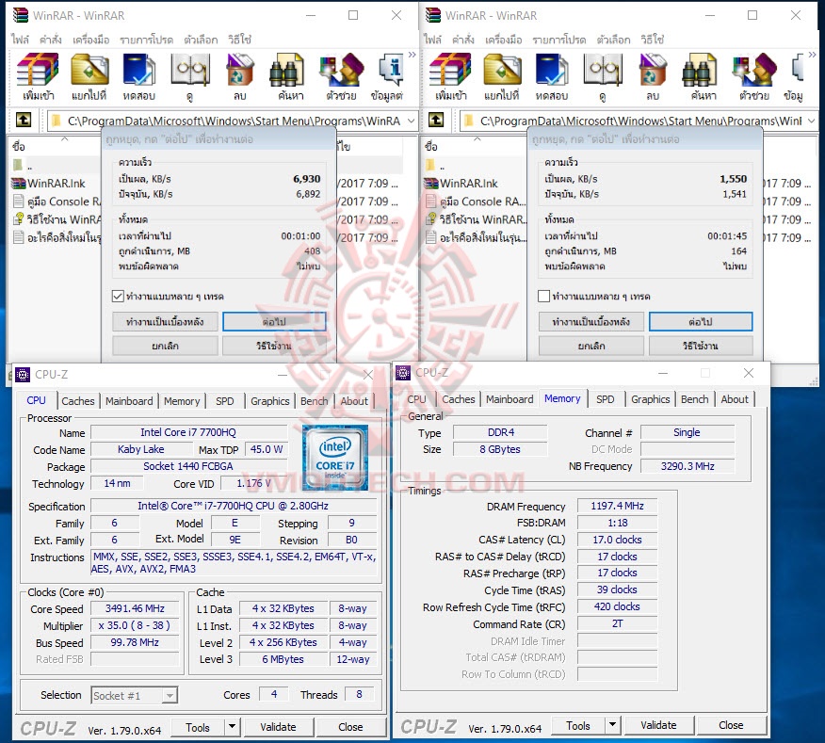Open the รายการโปรด (Favorites) menu in left WinRAR

coord(146,40)
